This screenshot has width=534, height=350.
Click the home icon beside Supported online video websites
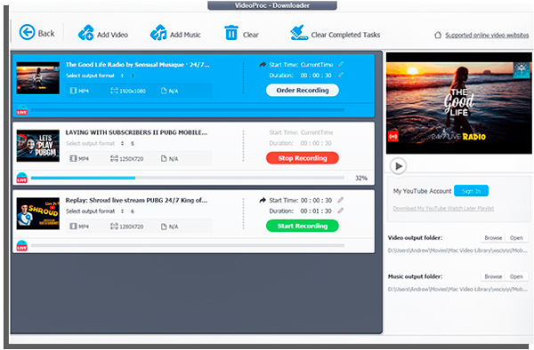coord(438,35)
